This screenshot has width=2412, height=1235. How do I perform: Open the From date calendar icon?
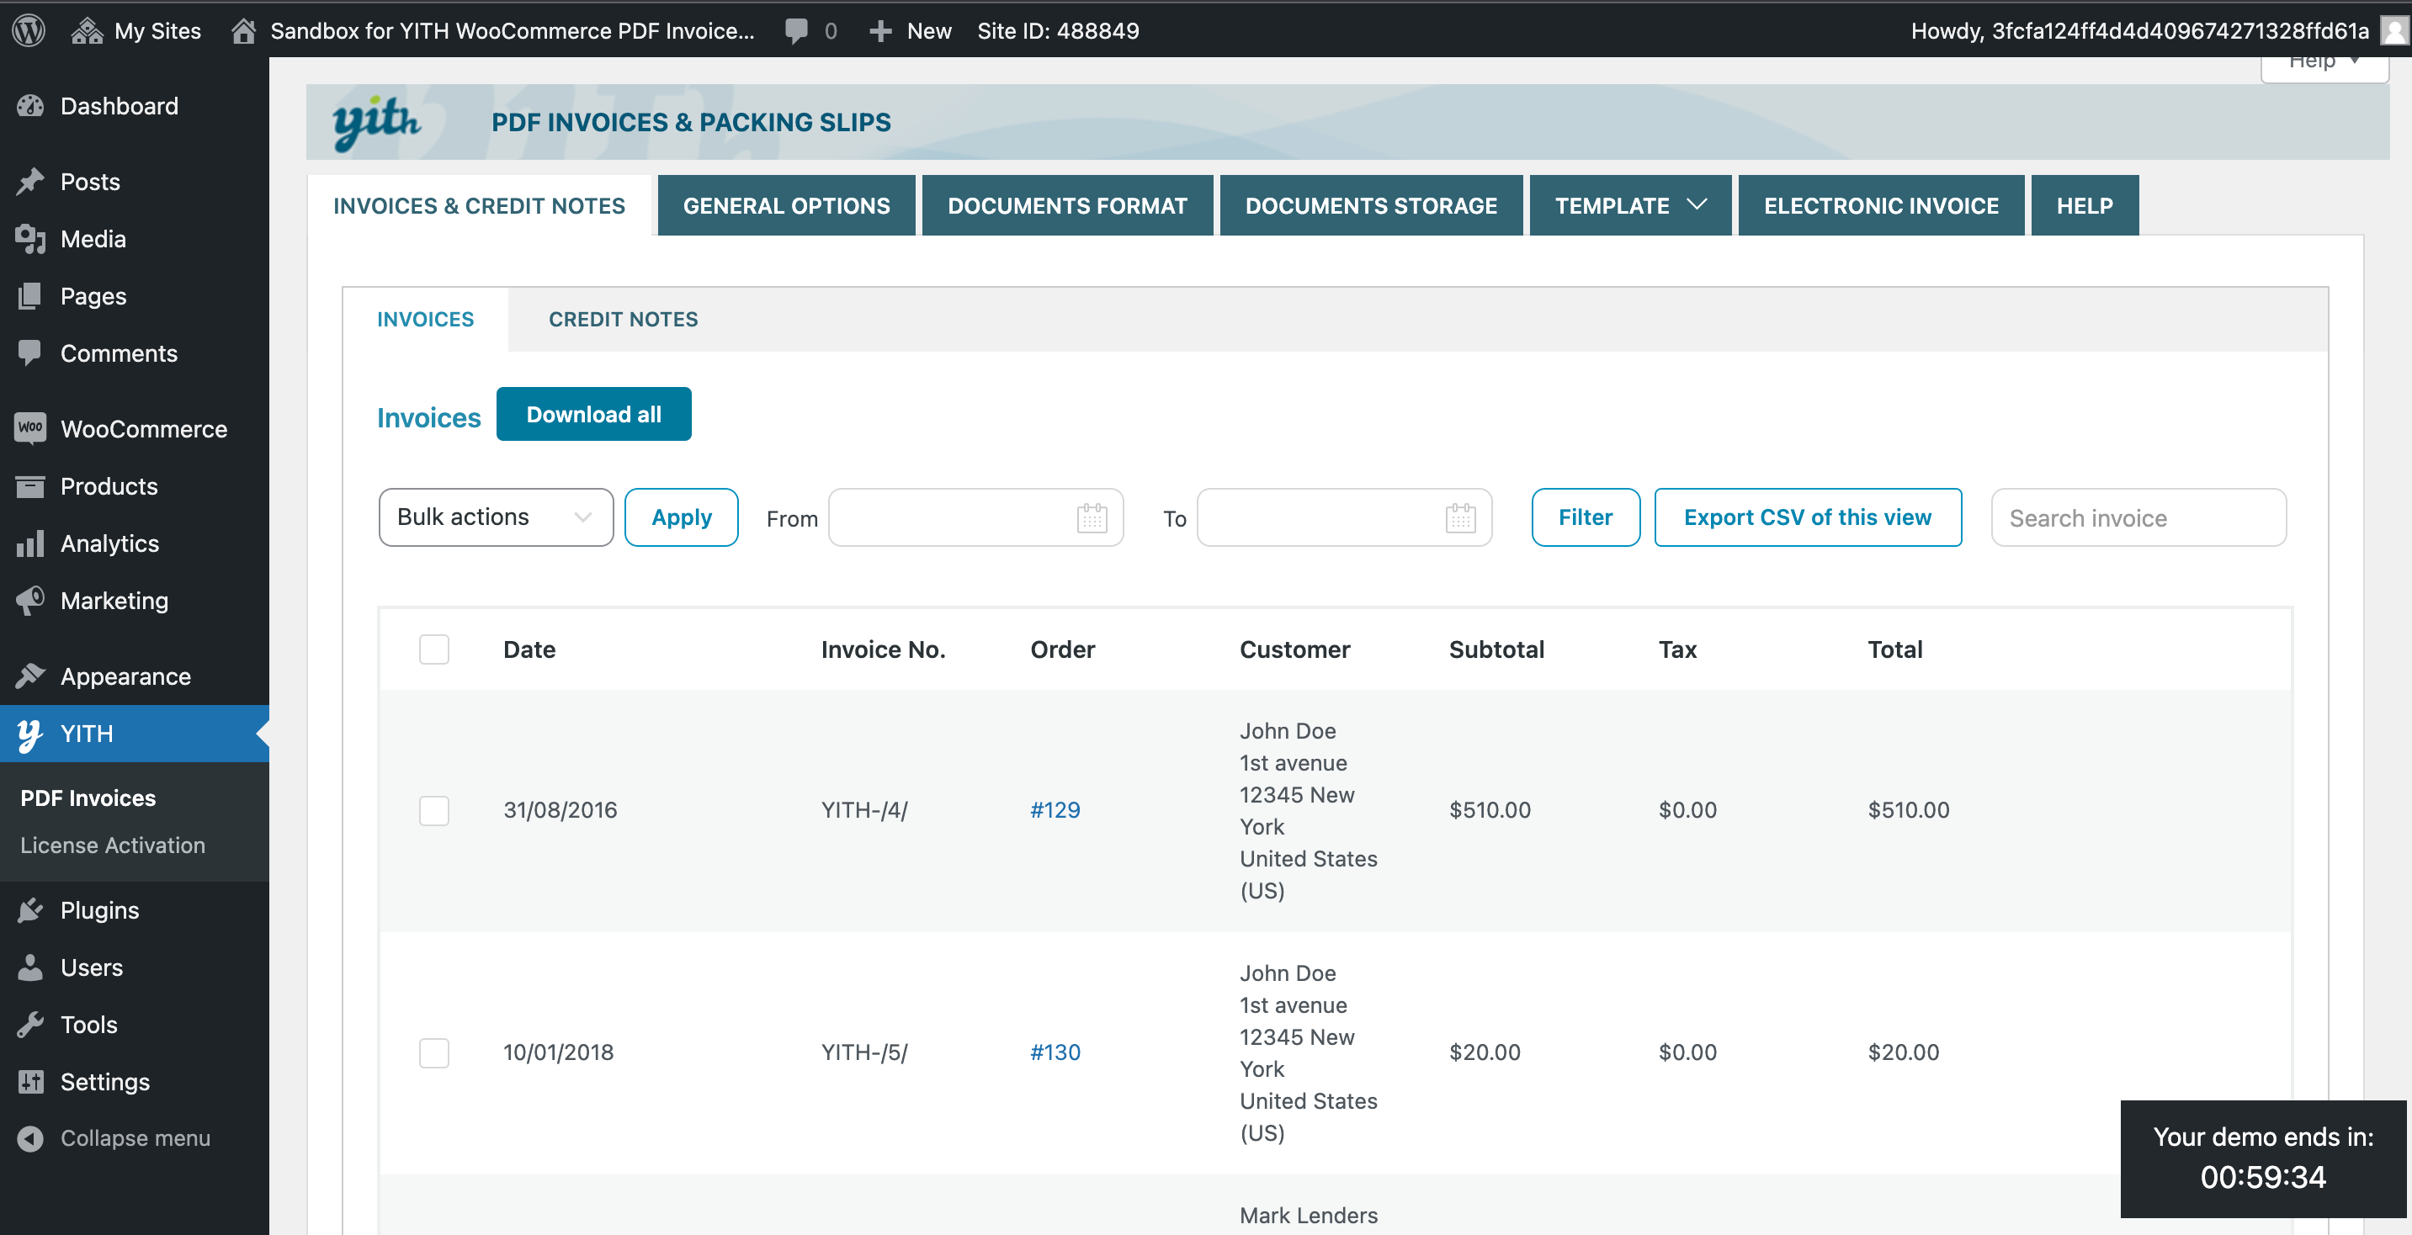point(1092,517)
